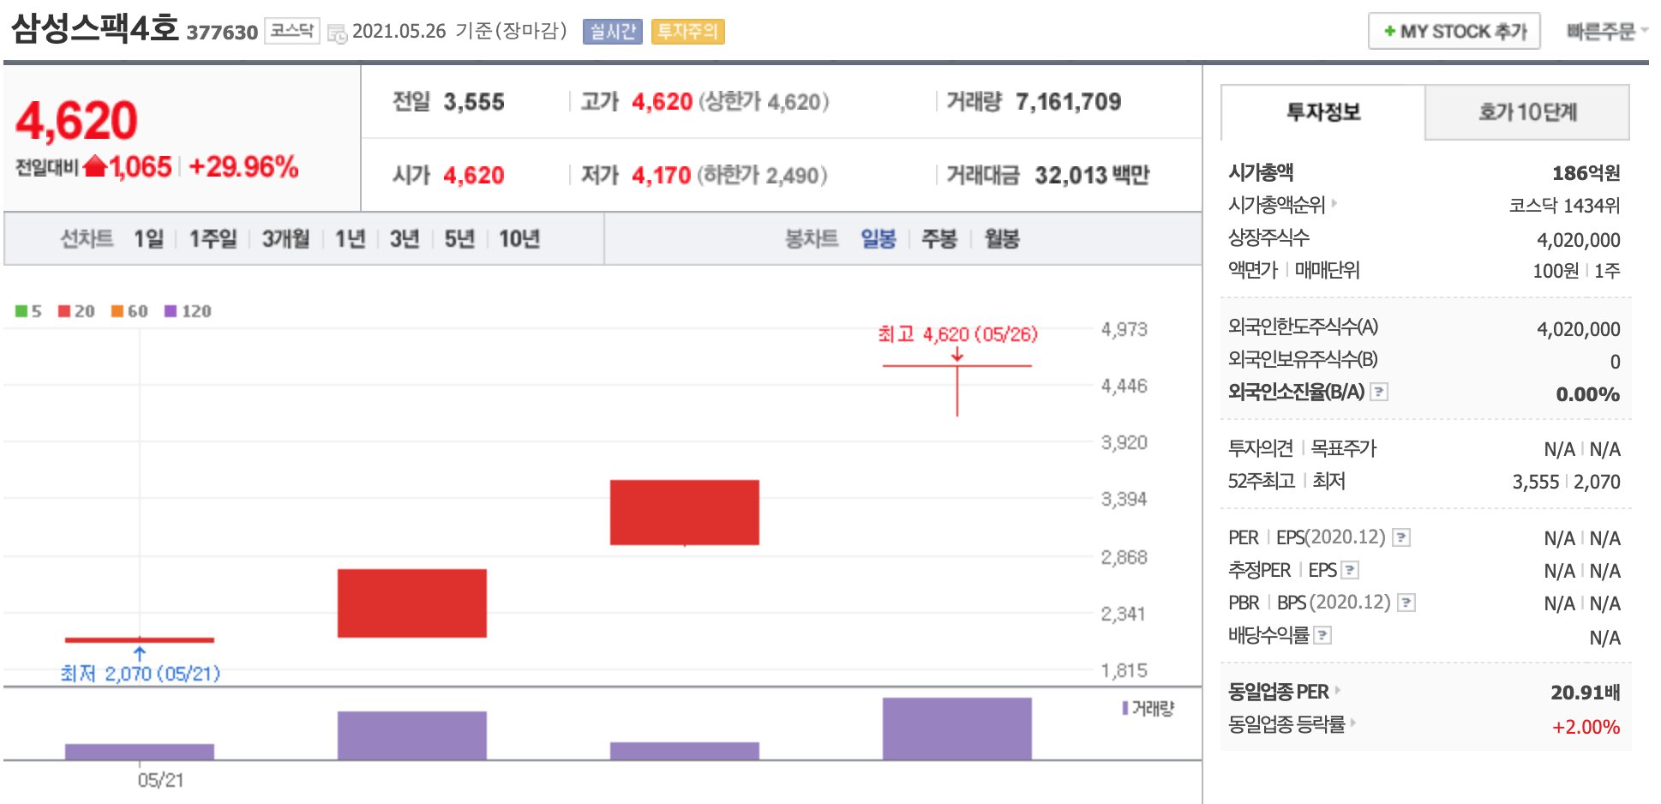This screenshot has height=804, width=1661.
Task: Click the 거래량 value 7,161,709
Action: click(1068, 102)
